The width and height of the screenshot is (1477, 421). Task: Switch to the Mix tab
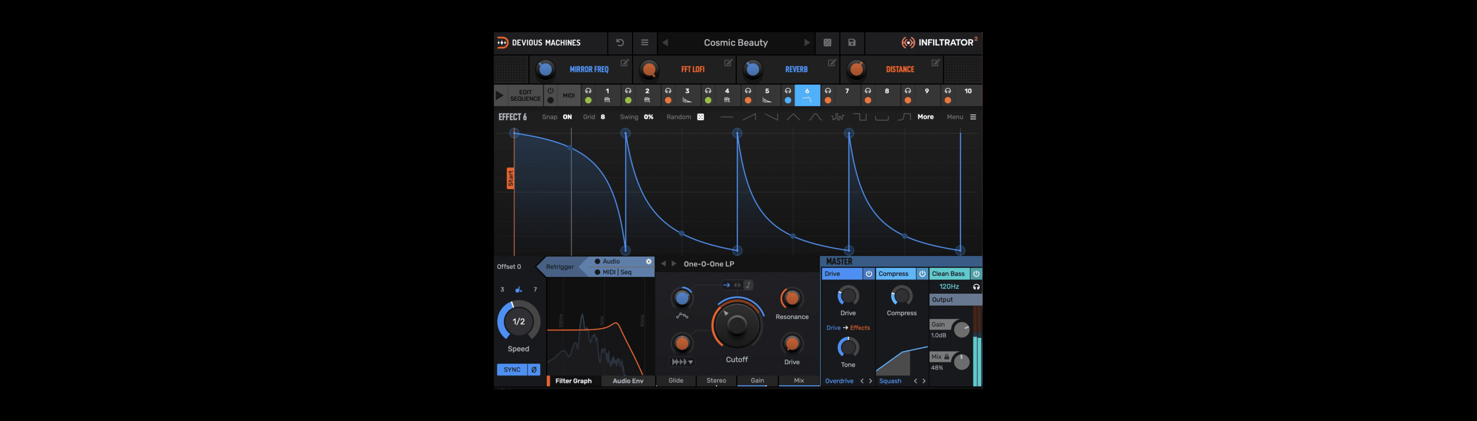pos(799,380)
